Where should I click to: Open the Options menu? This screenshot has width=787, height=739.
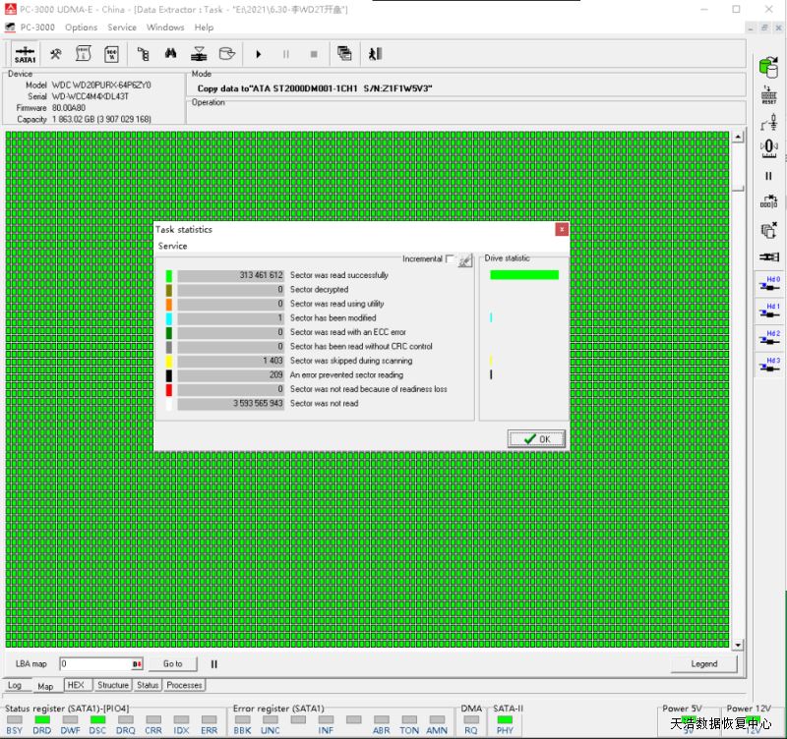81,28
